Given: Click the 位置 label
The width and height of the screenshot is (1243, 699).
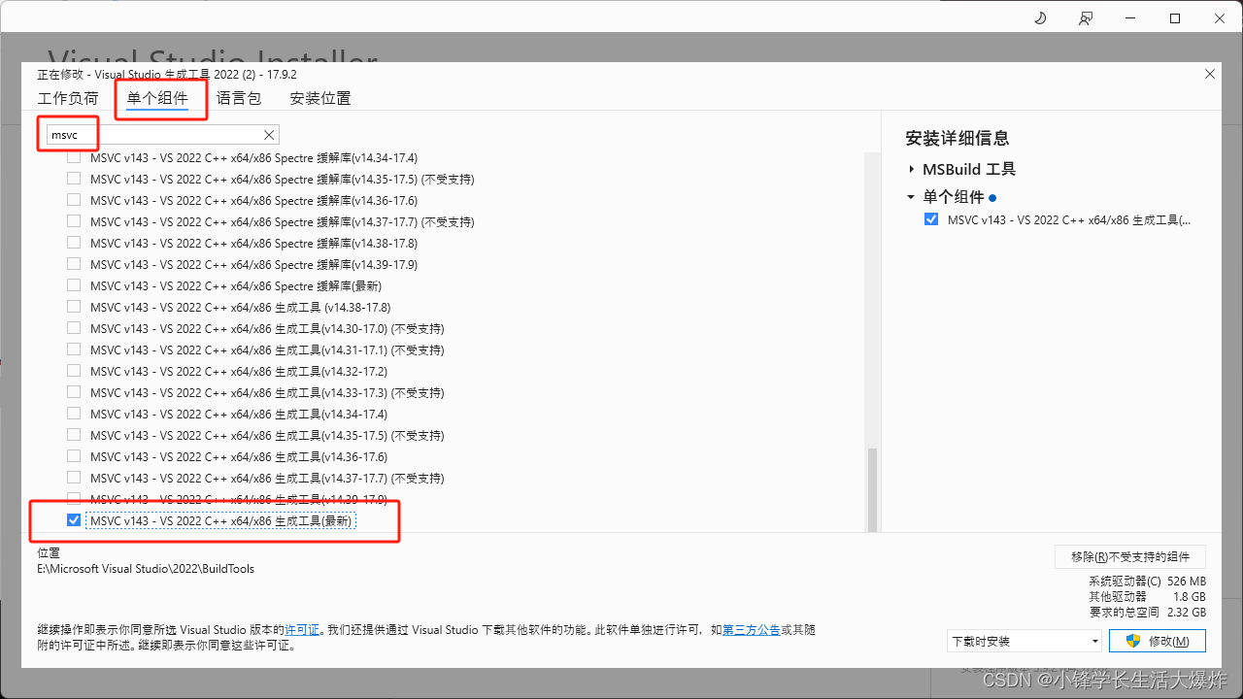Looking at the screenshot, I should (49, 552).
